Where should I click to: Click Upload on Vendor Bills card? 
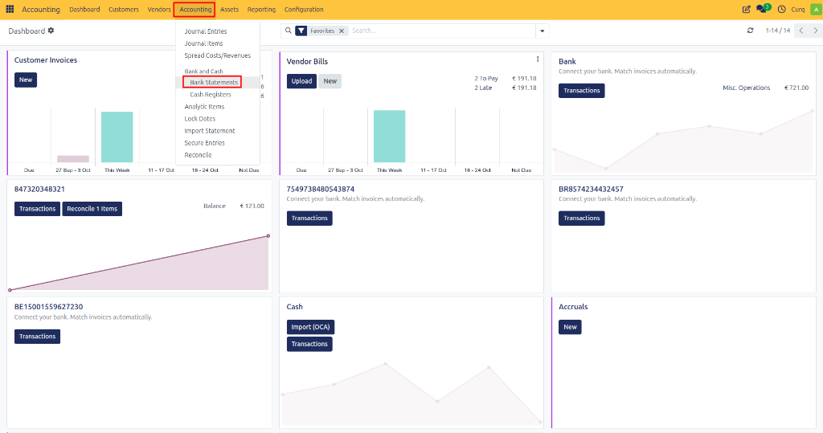pos(301,81)
